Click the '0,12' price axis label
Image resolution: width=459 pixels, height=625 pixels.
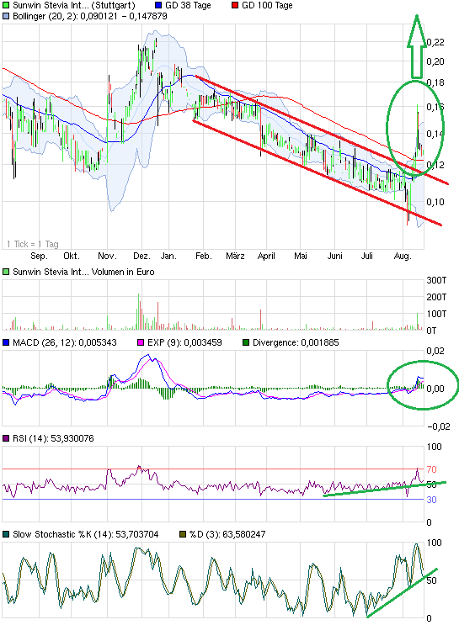coord(435,165)
